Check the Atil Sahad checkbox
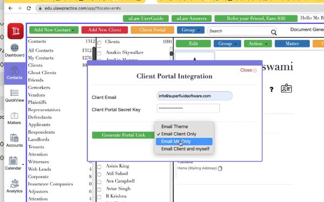The width and height of the screenshot is (324, 202). click(x=99, y=175)
